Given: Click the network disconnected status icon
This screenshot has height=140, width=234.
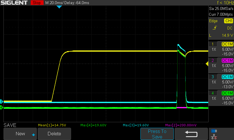Looking at the screenshot, I should pos(214,137).
